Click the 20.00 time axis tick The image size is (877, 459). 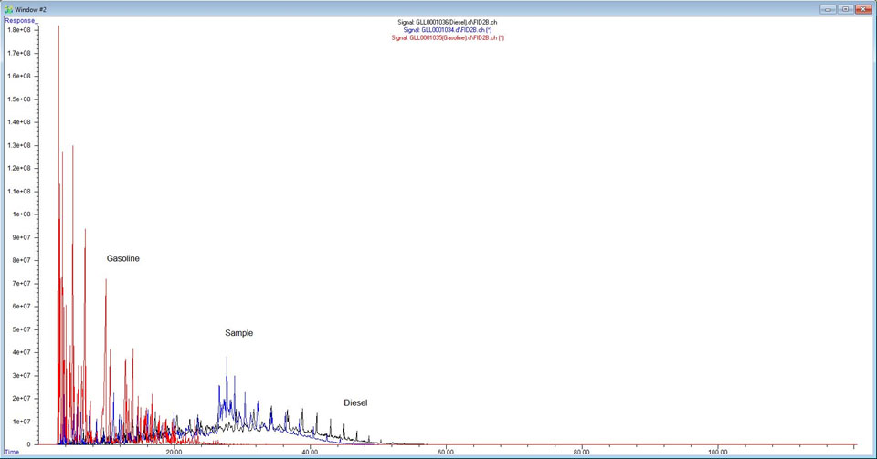click(x=173, y=451)
